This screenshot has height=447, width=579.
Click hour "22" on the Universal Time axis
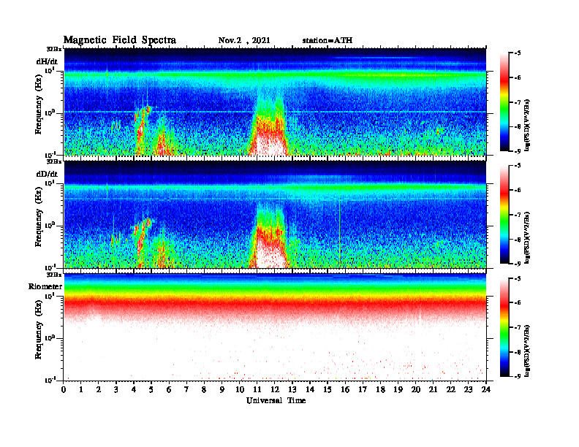coord(450,389)
